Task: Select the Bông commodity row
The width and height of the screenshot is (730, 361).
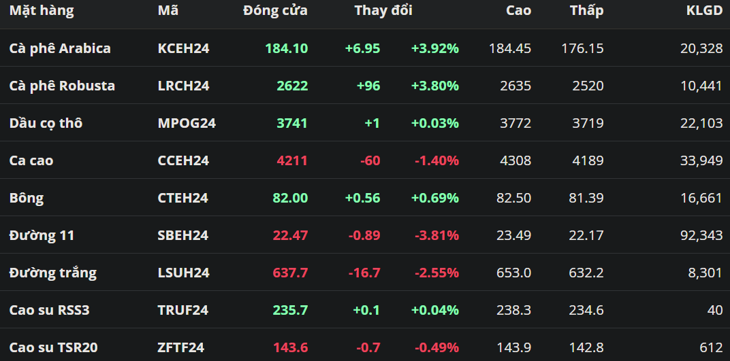Action: click(27, 198)
